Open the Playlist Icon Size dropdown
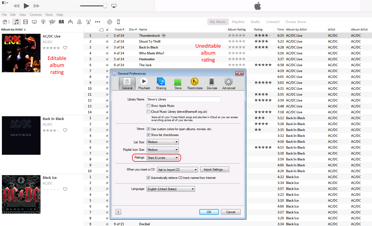 click(x=163, y=150)
